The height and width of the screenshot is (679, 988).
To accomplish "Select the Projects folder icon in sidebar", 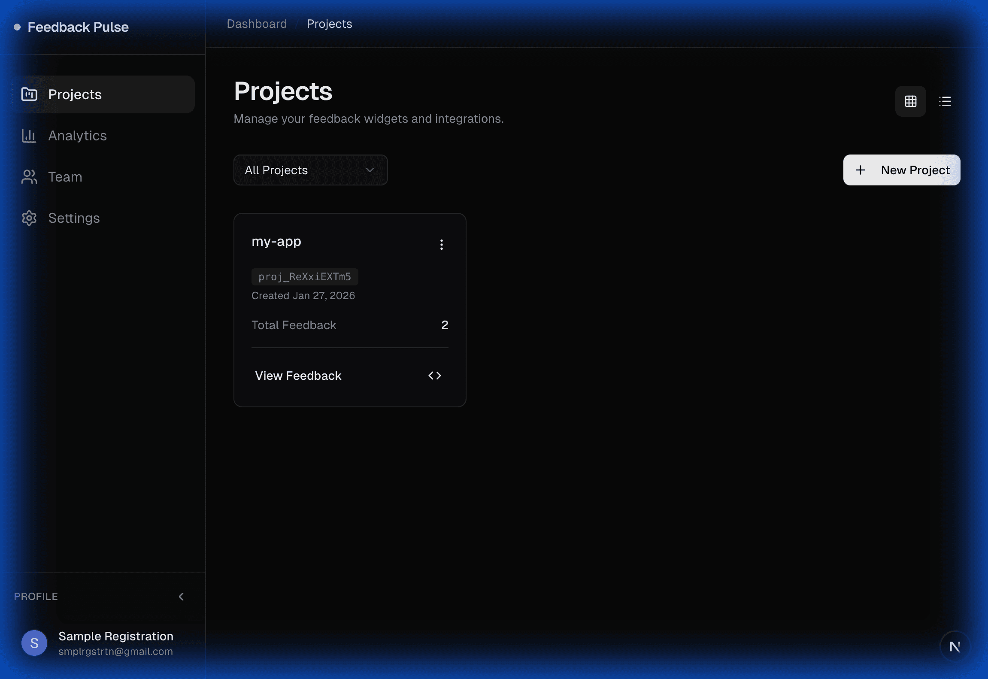I will (29, 94).
